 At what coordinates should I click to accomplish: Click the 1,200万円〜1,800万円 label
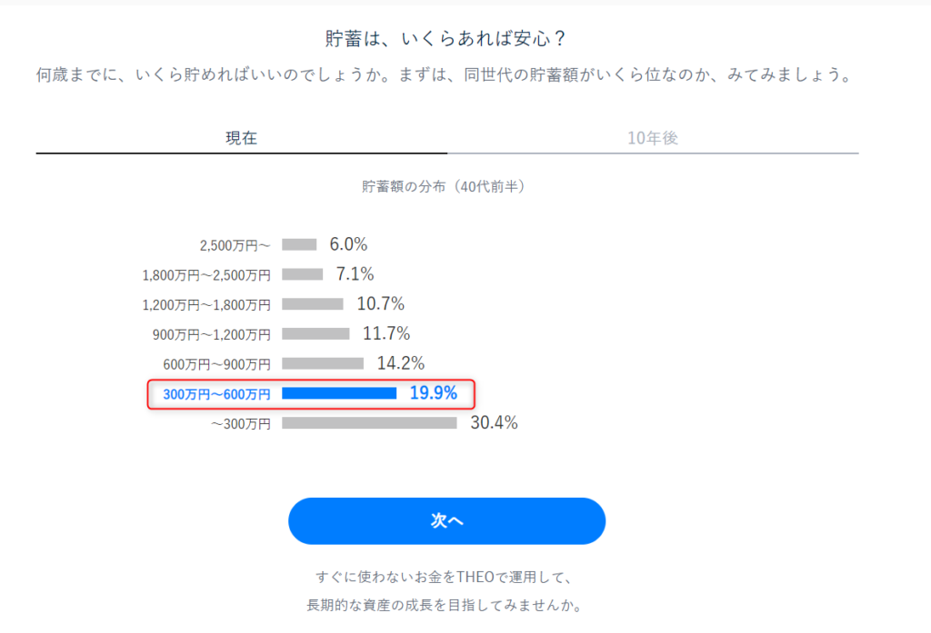(x=206, y=304)
